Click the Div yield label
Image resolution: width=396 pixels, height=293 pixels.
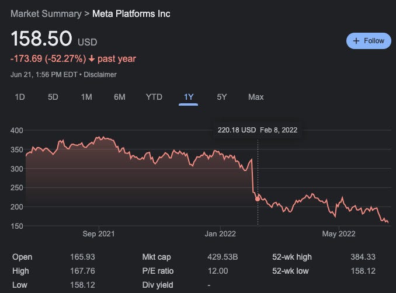click(x=158, y=285)
